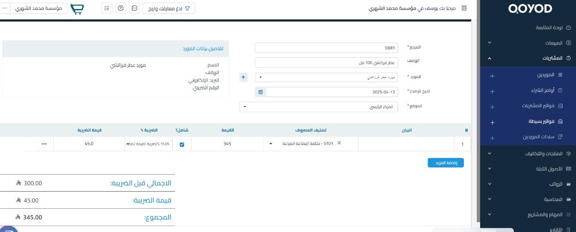Click the إضافة المزيد button

445,163
